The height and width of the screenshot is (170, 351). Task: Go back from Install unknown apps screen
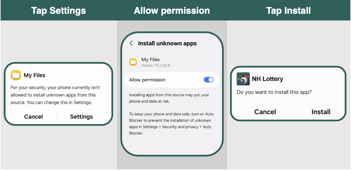coord(131,43)
